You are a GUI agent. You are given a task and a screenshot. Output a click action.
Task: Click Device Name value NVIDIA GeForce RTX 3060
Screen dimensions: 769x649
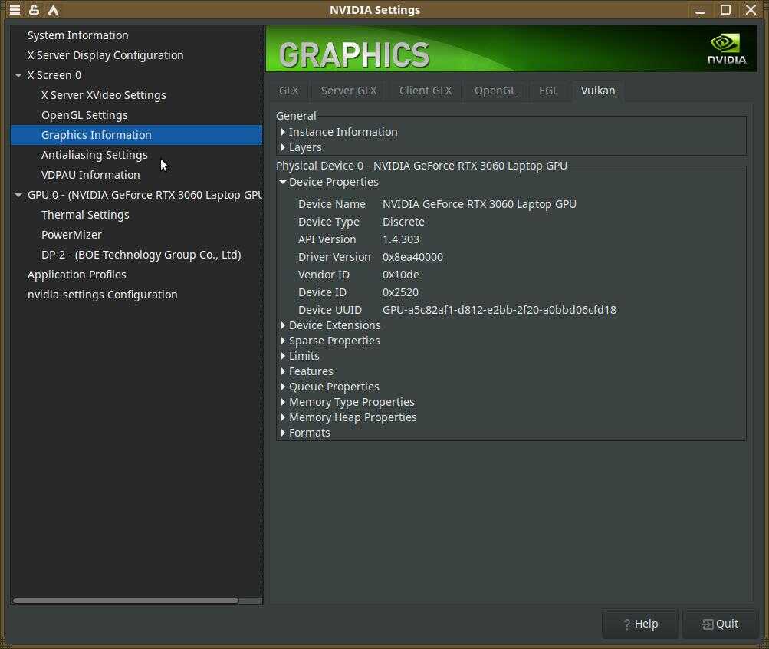click(x=479, y=204)
